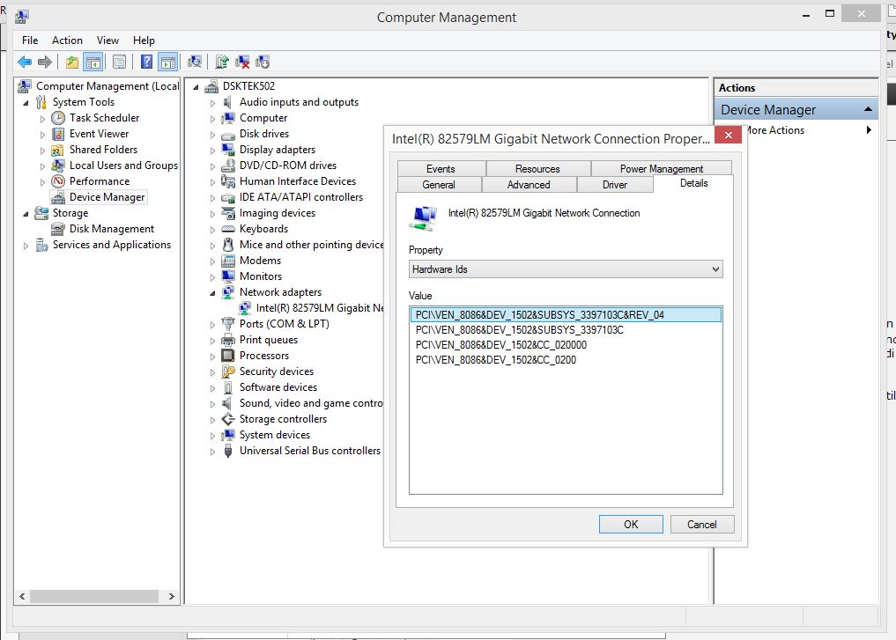896x640 pixels.
Task: Collapse the System Tools node
Action: tap(26, 103)
